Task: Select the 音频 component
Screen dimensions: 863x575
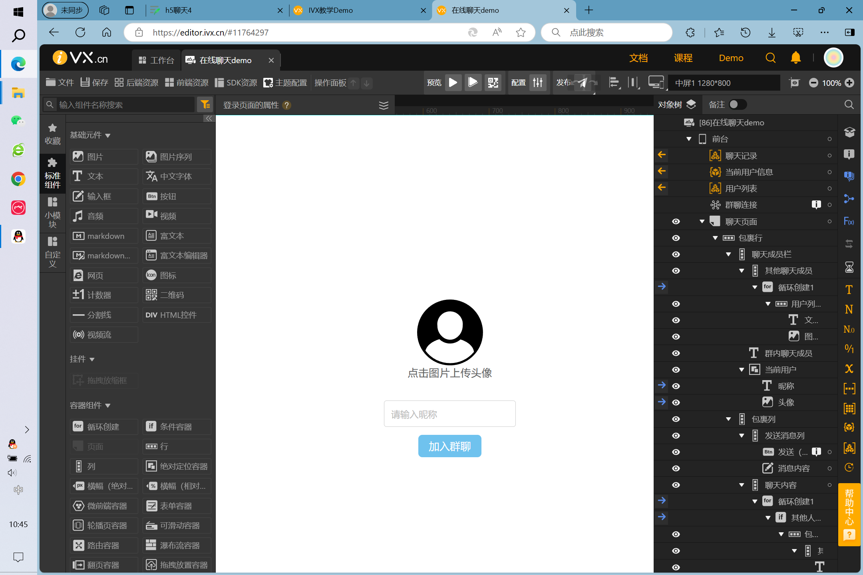Action: 104,216
